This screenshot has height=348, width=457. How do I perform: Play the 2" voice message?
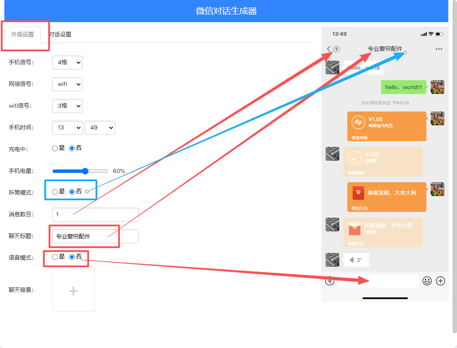pyautogui.click(x=356, y=260)
